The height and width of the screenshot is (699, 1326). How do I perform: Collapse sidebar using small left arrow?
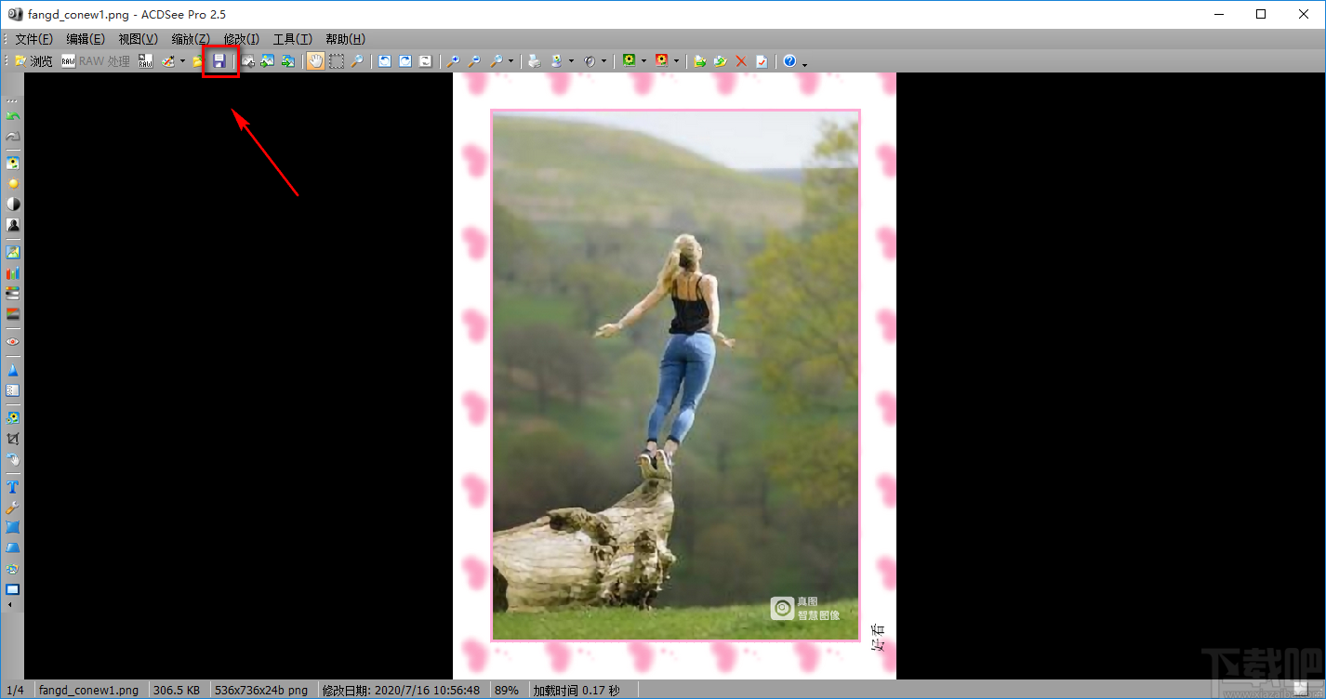point(10,605)
